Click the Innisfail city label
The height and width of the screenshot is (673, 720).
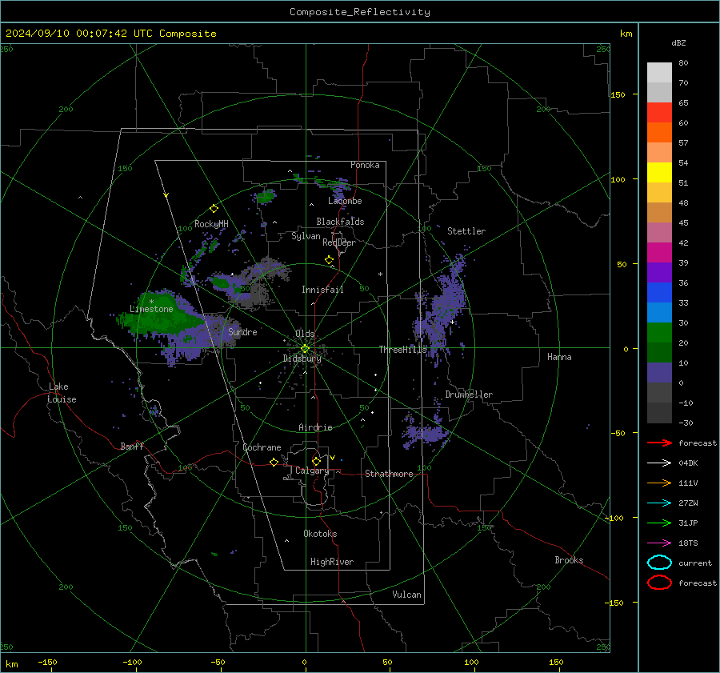pos(322,290)
